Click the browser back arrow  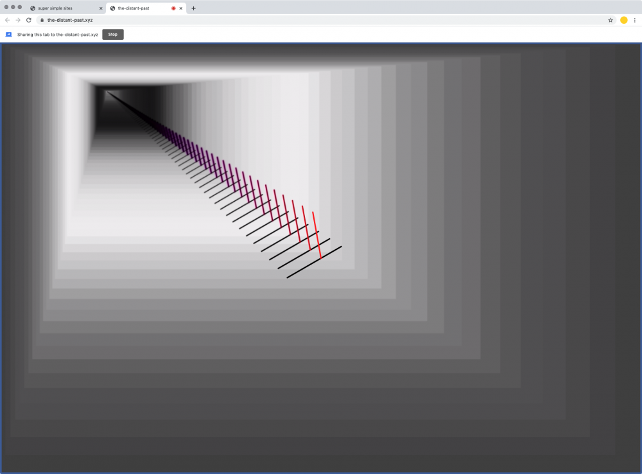click(x=7, y=20)
